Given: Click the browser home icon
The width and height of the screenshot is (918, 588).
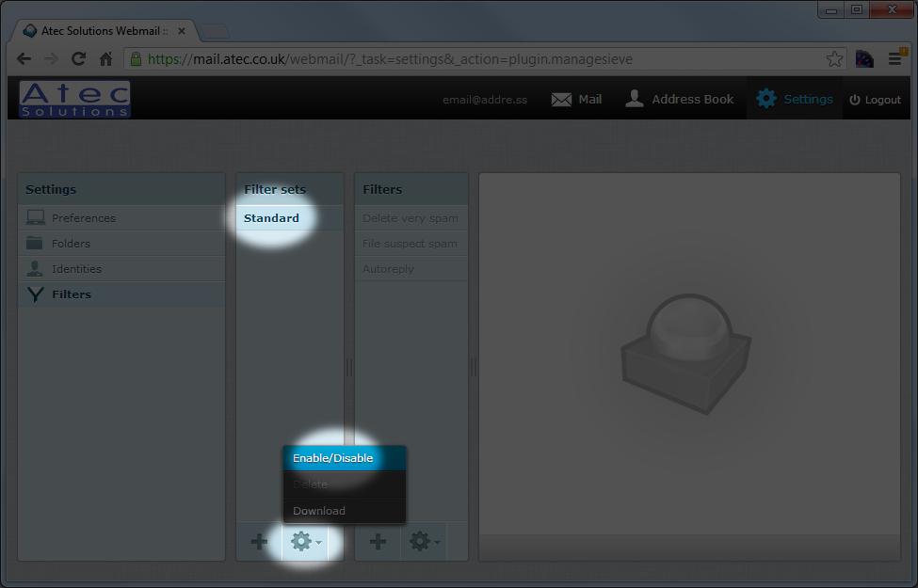Looking at the screenshot, I should (x=106, y=59).
